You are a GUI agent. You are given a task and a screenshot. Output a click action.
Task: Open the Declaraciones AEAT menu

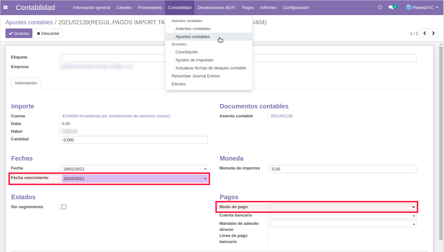pos(217,7)
